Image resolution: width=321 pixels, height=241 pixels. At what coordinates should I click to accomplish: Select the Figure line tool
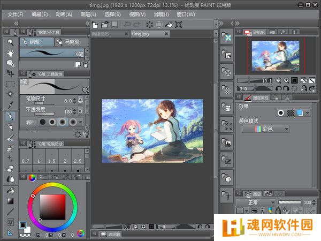(x=10, y=212)
